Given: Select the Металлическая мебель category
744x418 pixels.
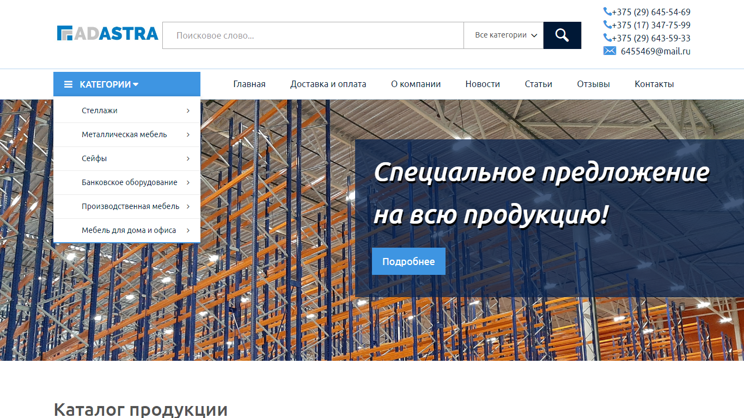Looking at the screenshot, I should pos(124,134).
